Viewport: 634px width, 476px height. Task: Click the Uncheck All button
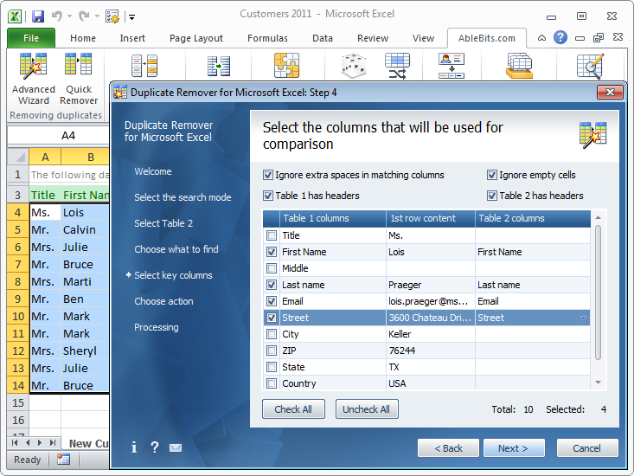click(x=367, y=408)
